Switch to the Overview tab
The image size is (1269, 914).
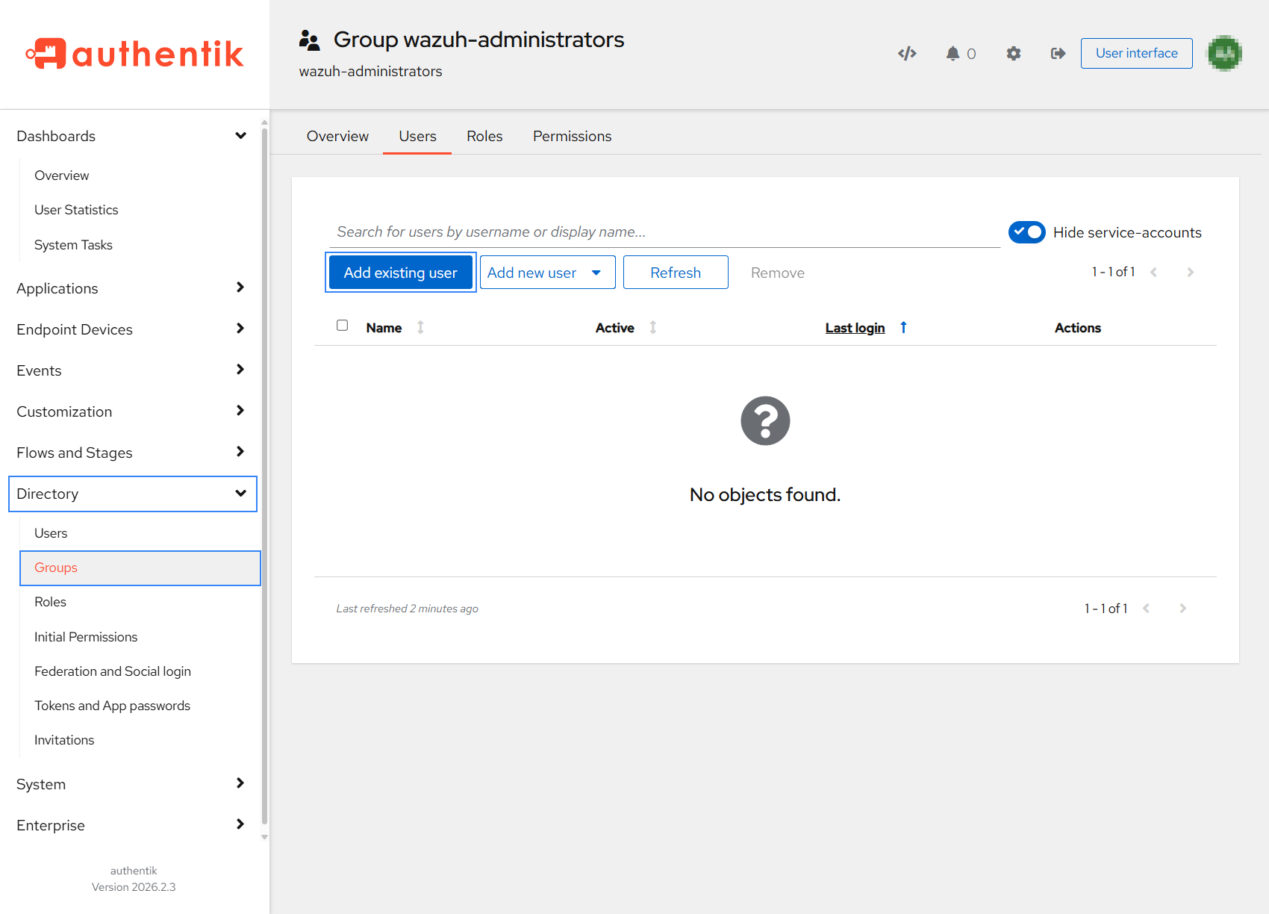point(337,136)
